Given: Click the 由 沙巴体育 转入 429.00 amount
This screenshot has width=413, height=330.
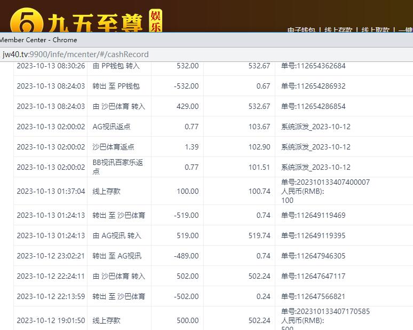Looking at the screenshot, I should [x=187, y=106].
